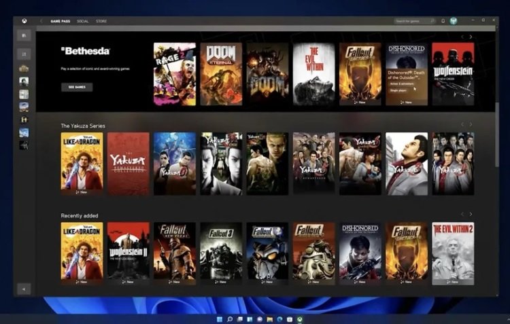Go to the Store tab

click(101, 21)
